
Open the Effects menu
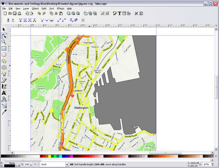pos(60,8)
